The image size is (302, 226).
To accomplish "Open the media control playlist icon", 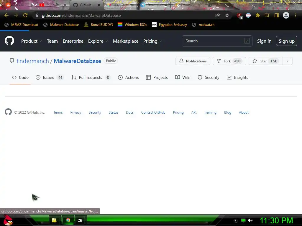I will pos(267,15).
